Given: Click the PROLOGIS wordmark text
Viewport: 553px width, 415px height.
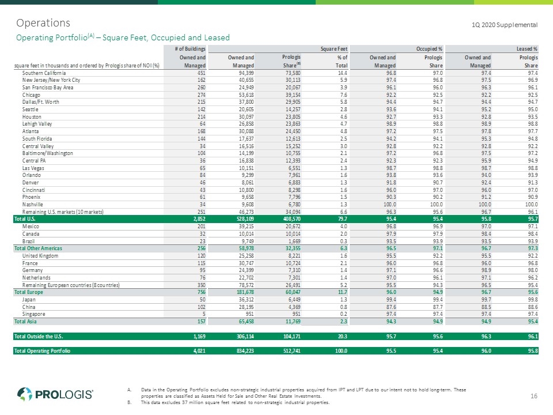Looking at the screenshot, I should click(64, 394).
